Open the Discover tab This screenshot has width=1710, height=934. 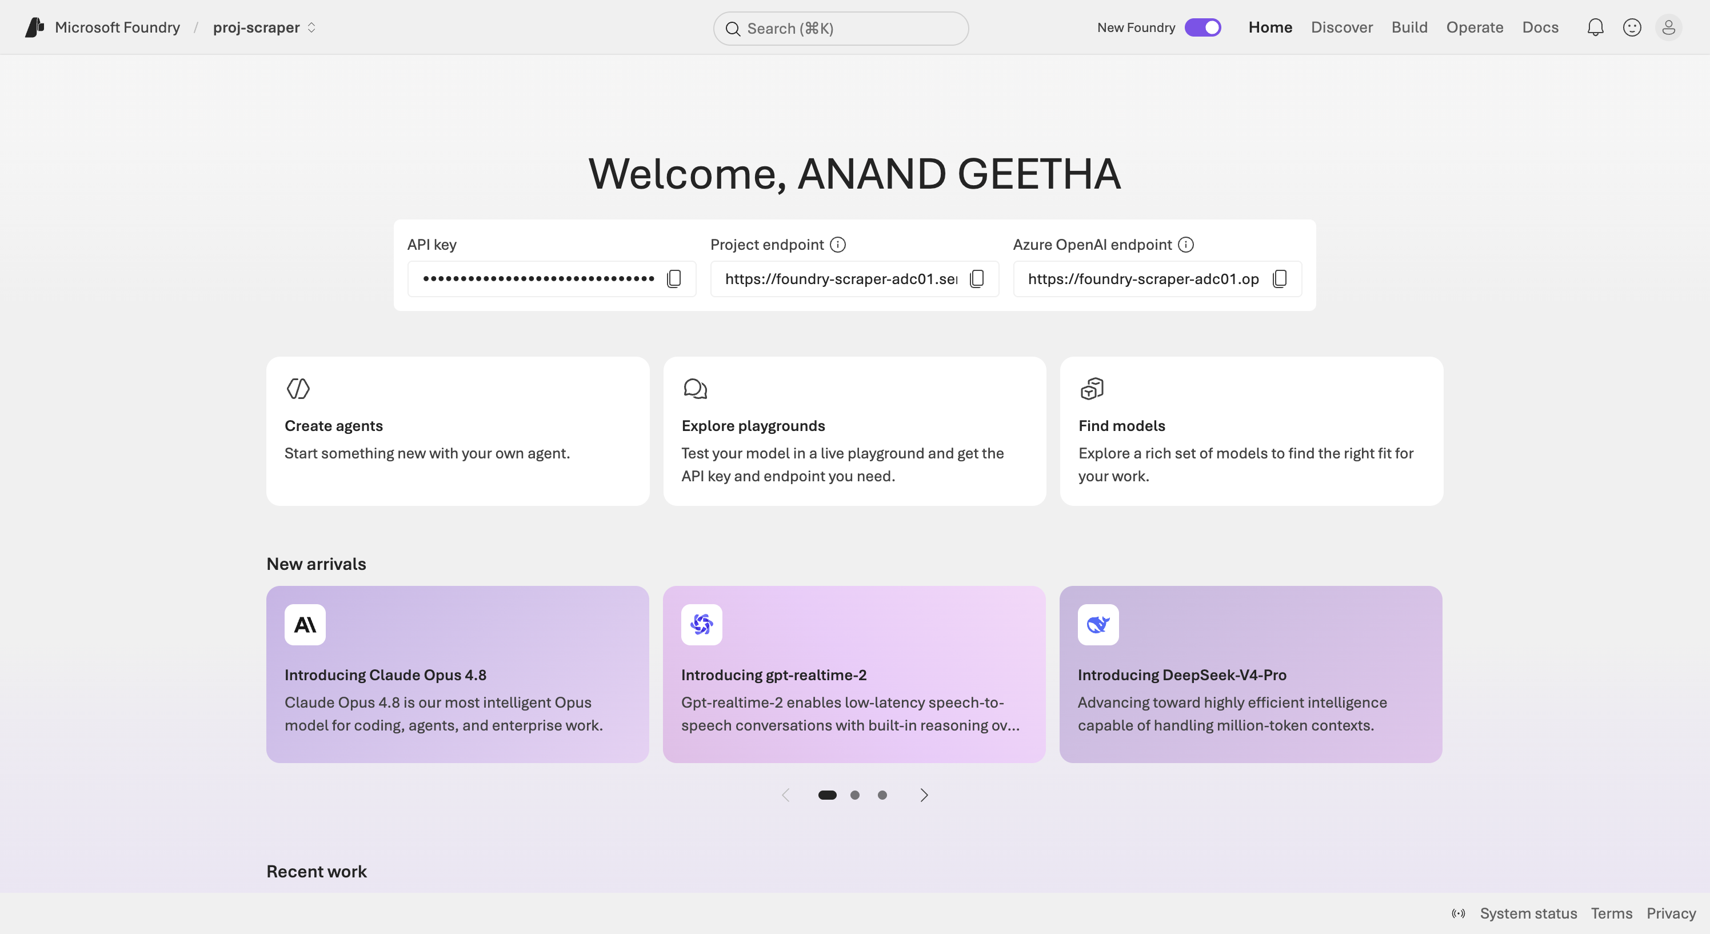[1341, 27]
